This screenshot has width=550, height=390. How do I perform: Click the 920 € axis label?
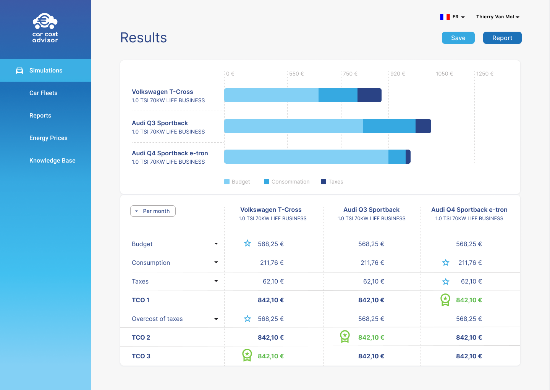click(x=398, y=74)
